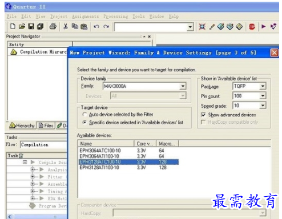Click the Cut scissors icon
Image resolution: width=282 pixels, height=219 pixels.
point(66,26)
